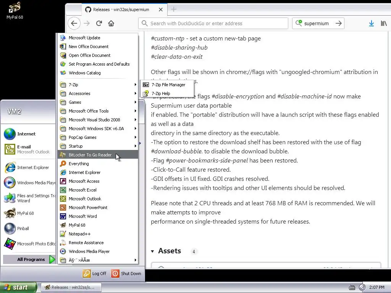Select the Releases win32ss/supermium tab
The width and height of the screenshot is (391, 293).
coord(124,10)
